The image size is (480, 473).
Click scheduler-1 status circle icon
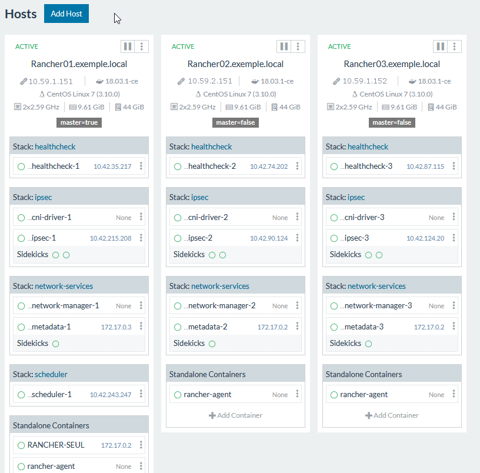[x=21, y=395]
